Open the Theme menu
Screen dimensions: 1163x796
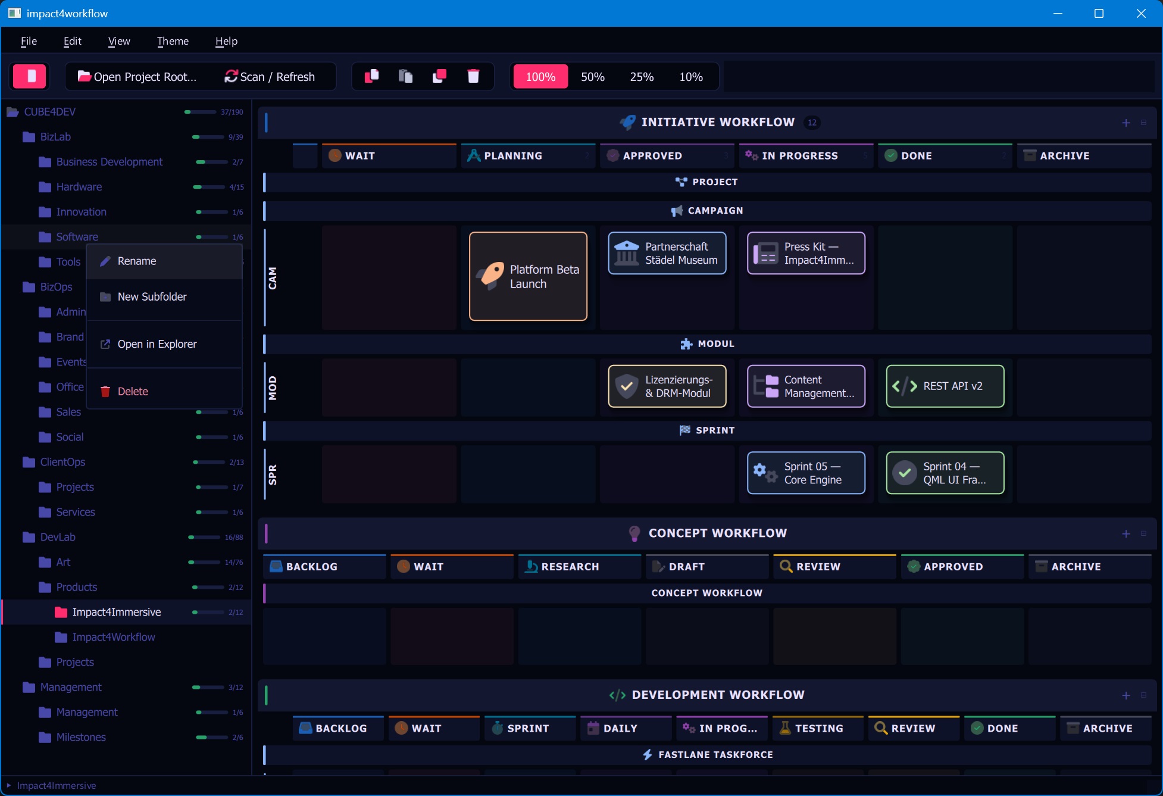[x=173, y=41]
